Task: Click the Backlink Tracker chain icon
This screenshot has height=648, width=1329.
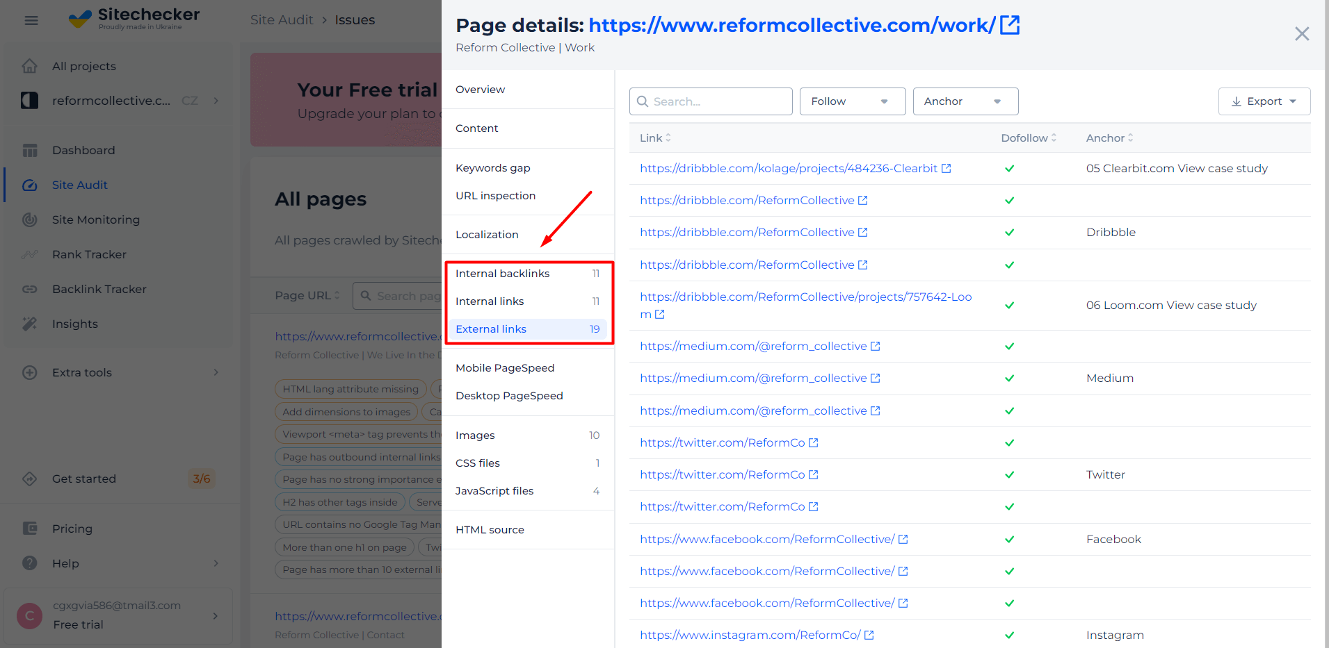Action: click(x=29, y=289)
